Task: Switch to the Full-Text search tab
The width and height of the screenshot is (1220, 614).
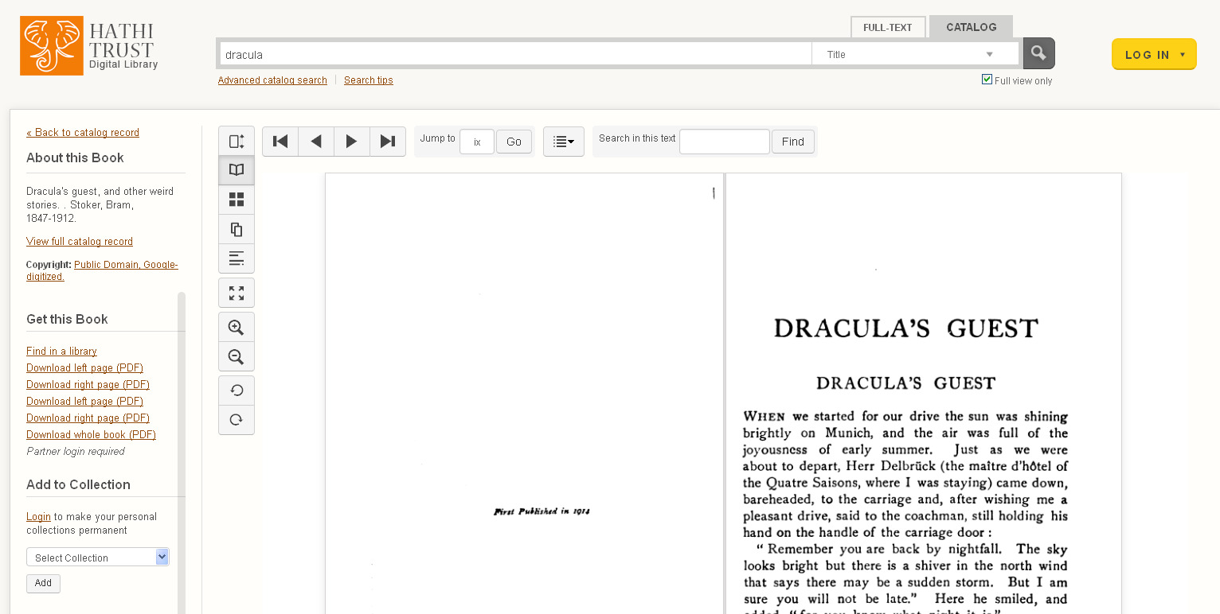Action: (888, 27)
